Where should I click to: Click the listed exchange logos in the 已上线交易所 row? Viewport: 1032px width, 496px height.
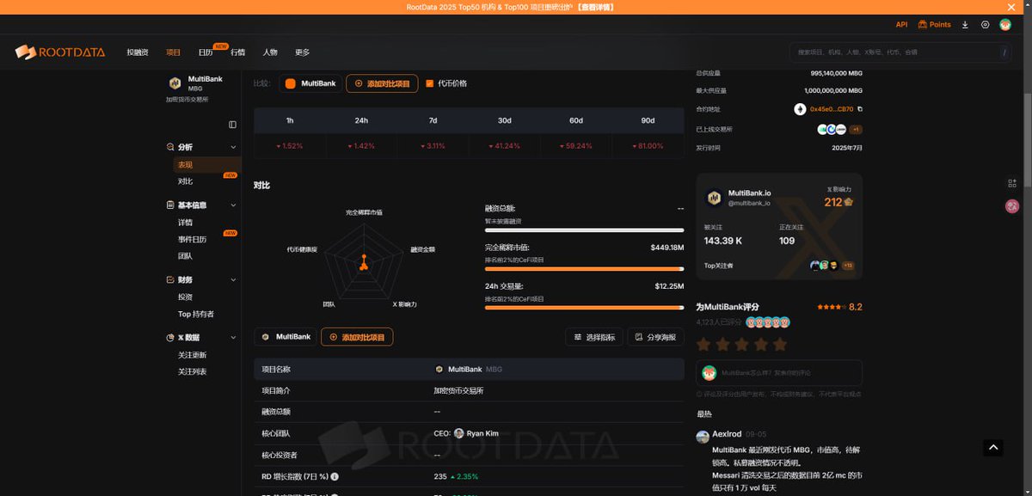[832, 129]
